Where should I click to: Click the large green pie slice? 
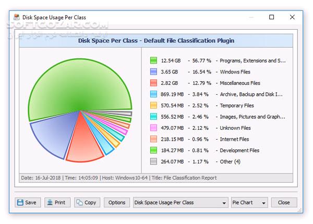coord(80,86)
